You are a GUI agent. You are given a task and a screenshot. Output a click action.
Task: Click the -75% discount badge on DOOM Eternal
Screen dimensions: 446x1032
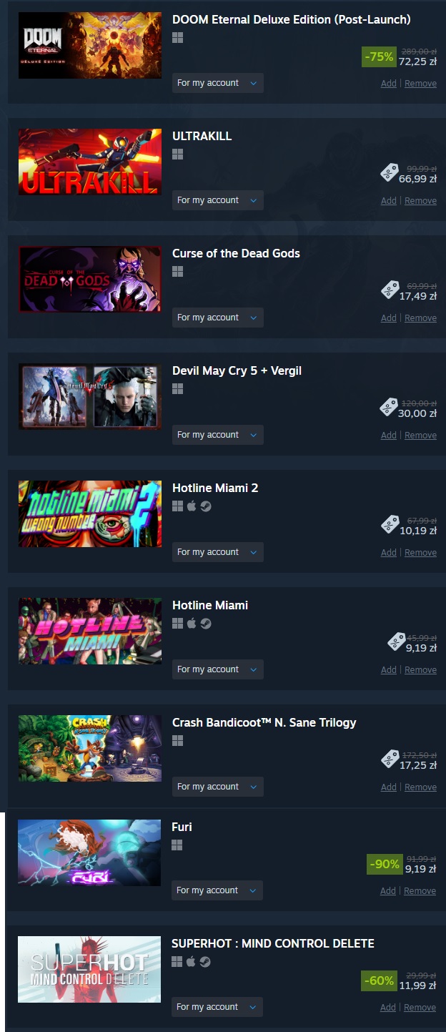point(379,56)
